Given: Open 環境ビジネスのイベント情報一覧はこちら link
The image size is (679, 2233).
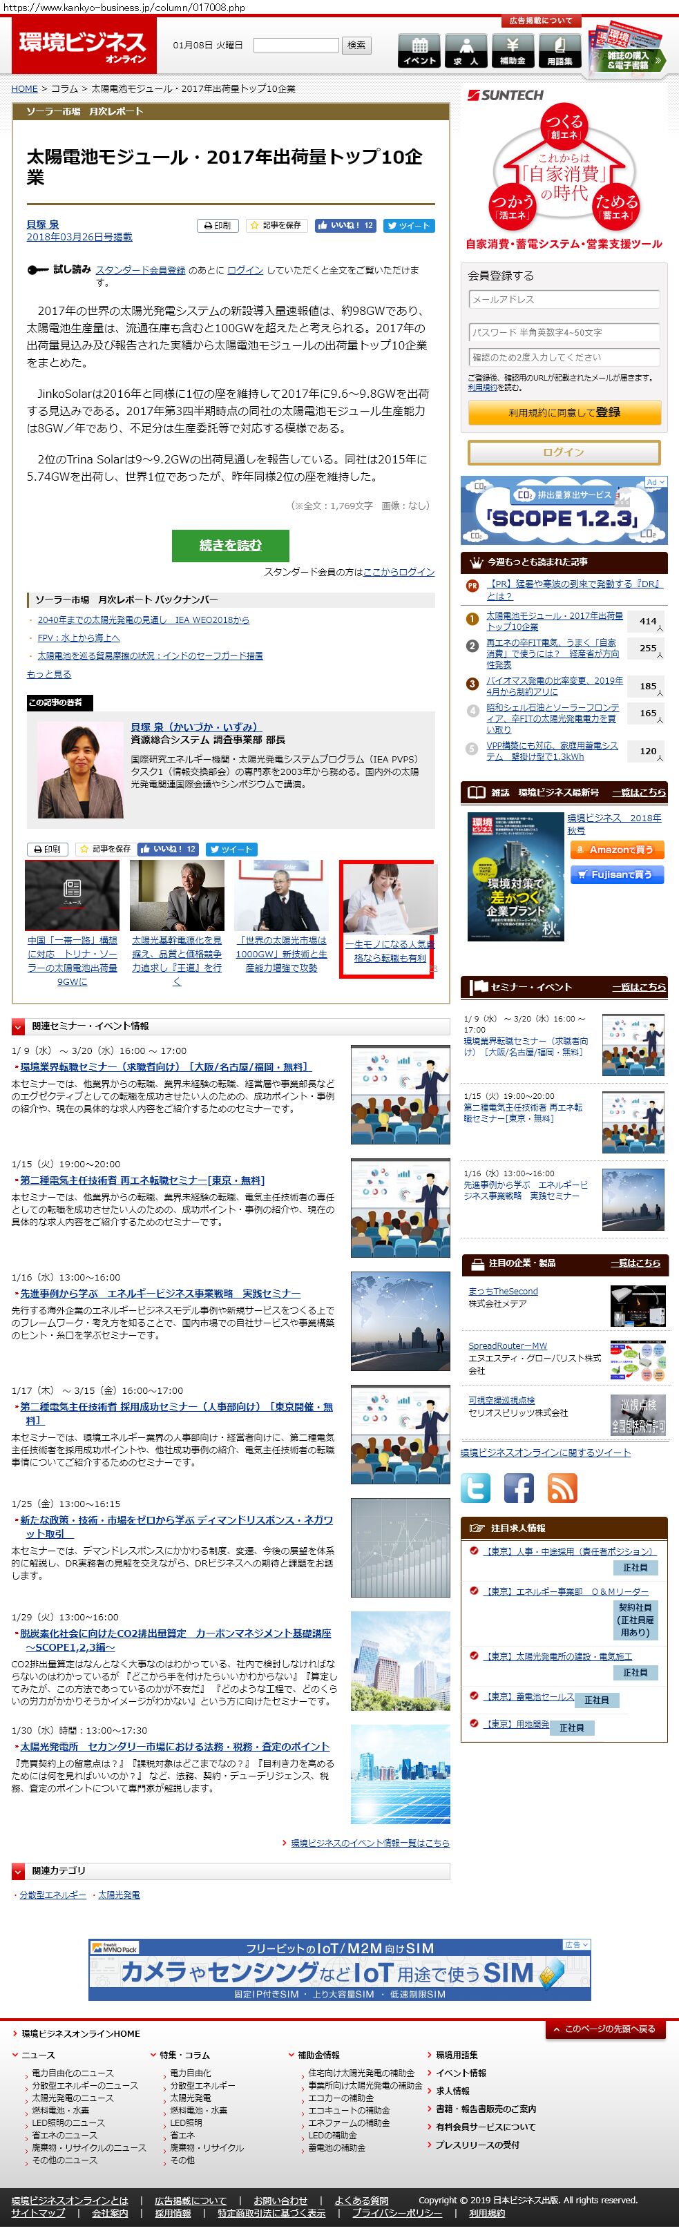Looking at the screenshot, I should [370, 1843].
